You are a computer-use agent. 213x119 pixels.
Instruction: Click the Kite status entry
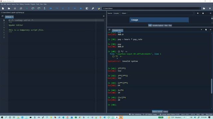click(135, 114)
